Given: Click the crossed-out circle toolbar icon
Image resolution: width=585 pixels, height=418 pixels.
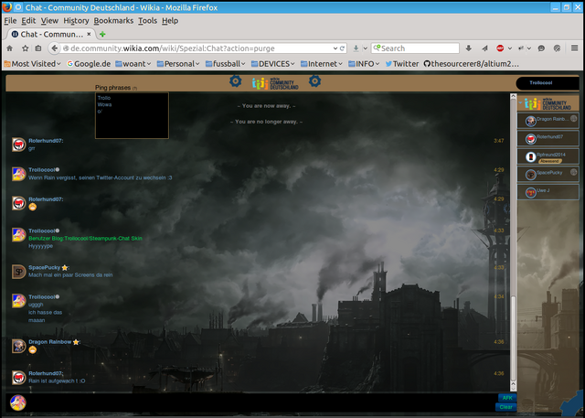Looking at the screenshot, I should click(557, 48).
